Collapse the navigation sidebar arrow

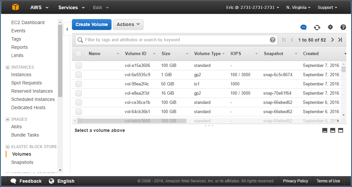tap(67, 29)
